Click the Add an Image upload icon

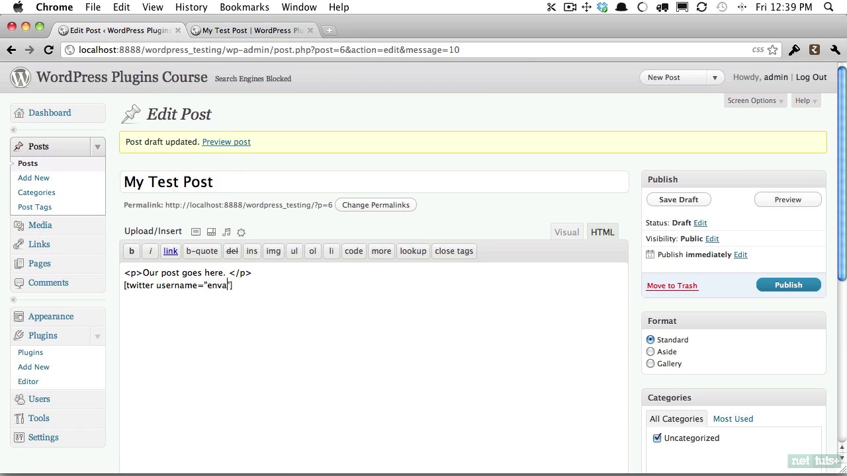point(196,232)
